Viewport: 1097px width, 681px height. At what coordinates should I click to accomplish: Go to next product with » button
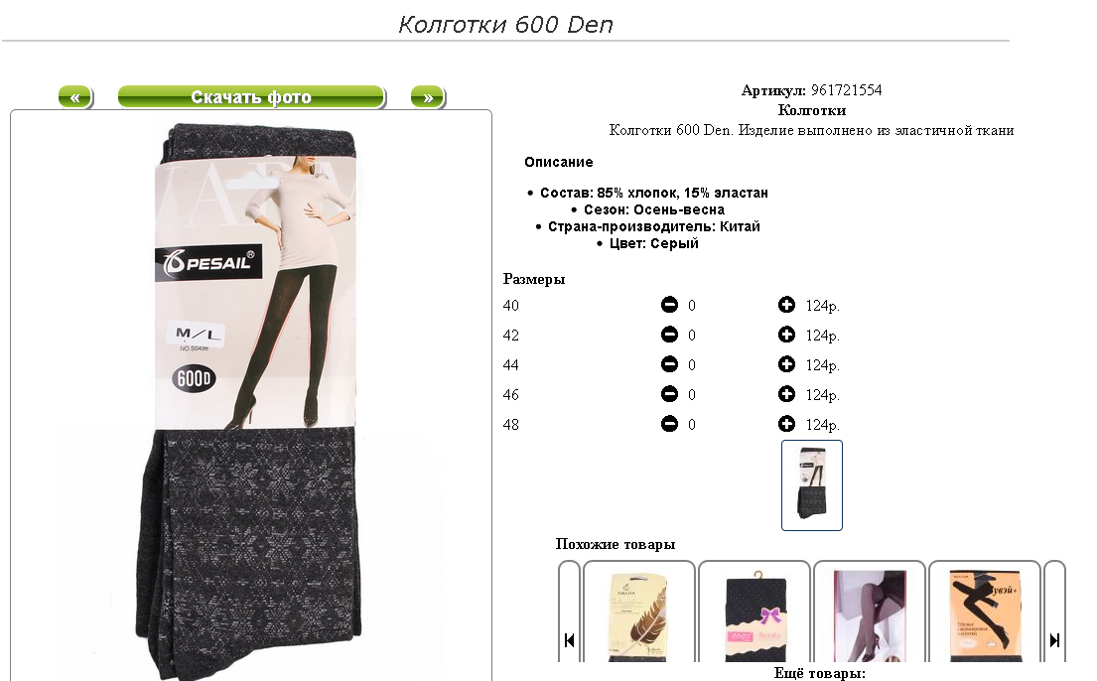pyautogui.click(x=428, y=97)
